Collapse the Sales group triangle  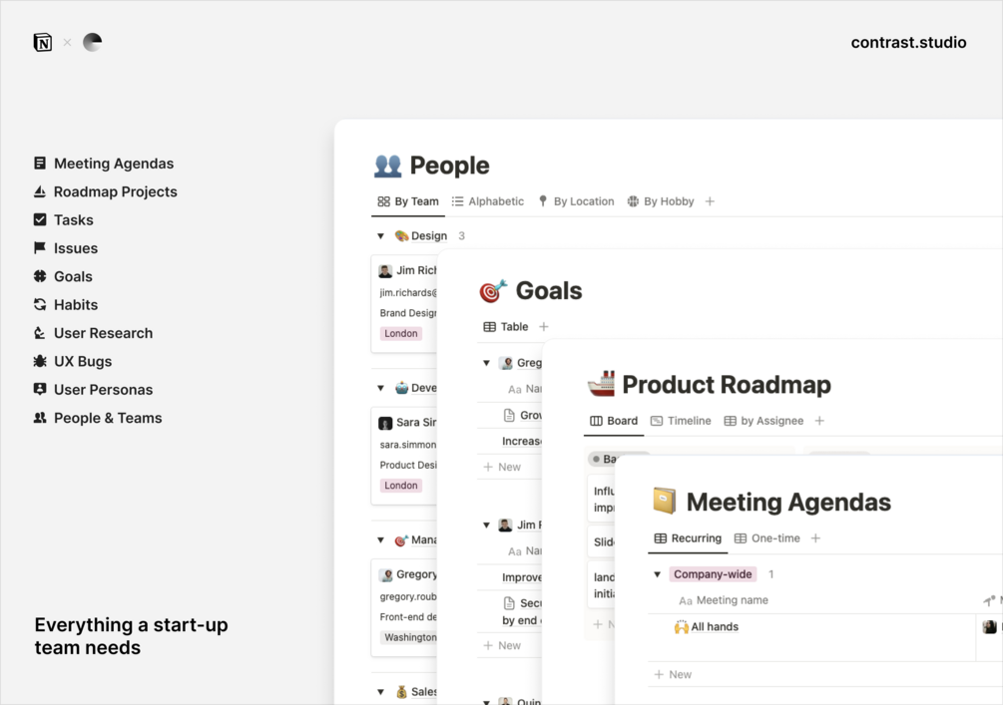(380, 692)
